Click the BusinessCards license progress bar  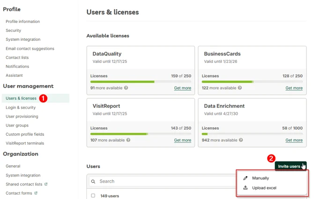(252, 82)
